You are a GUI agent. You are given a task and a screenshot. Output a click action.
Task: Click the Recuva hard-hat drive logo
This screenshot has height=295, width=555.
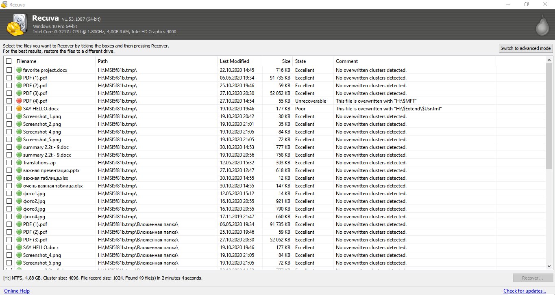pos(17,25)
